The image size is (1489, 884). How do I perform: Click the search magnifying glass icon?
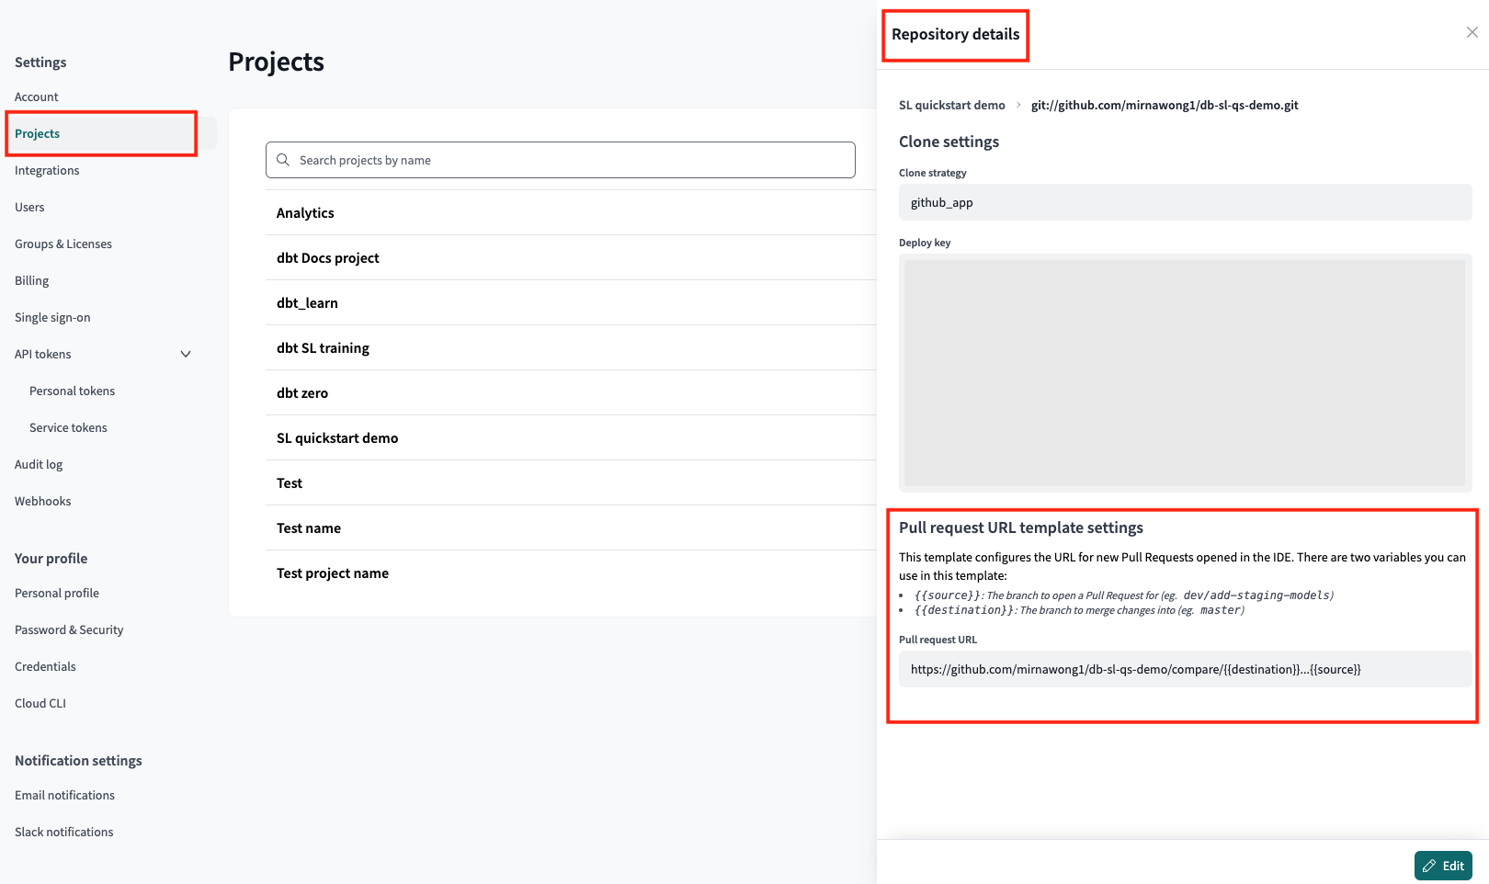[284, 160]
